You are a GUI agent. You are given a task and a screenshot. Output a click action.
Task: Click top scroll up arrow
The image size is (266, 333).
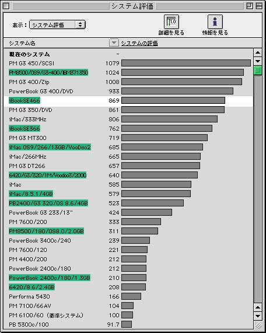[258, 52]
